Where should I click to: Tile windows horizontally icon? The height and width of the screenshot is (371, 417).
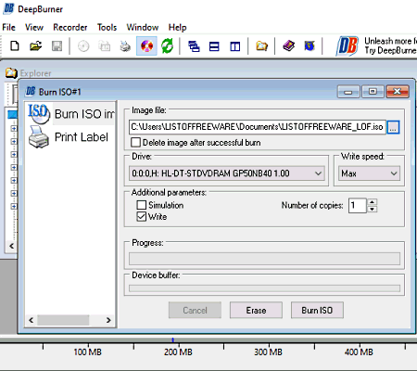click(x=214, y=46)
